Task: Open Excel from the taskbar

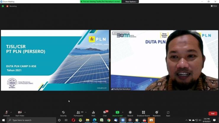Action: pyautogui.click(x=102, y=120)
